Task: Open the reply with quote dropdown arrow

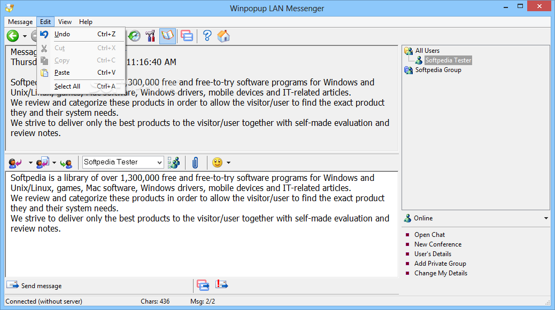Action: point(54,163)
